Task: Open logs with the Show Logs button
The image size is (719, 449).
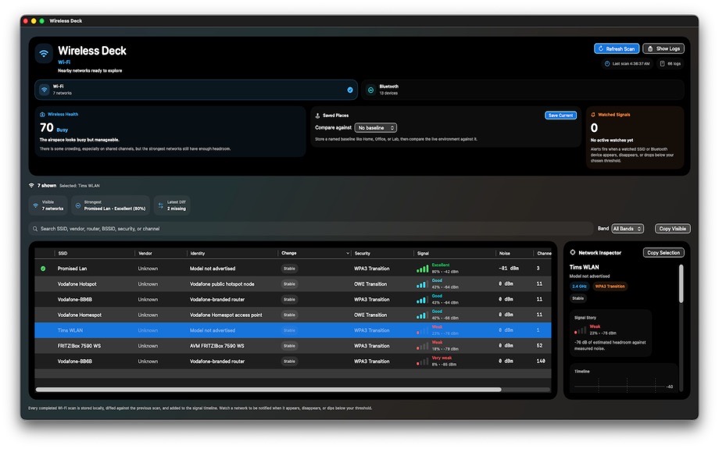Action: 664,48
